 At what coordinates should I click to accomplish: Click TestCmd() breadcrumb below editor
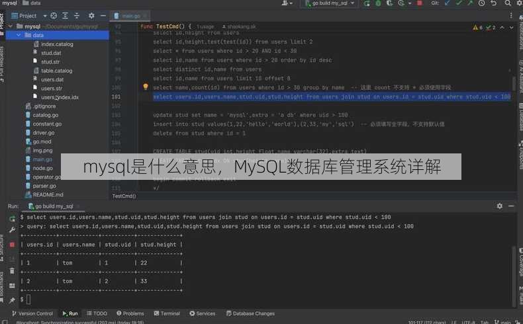[124, 196]
